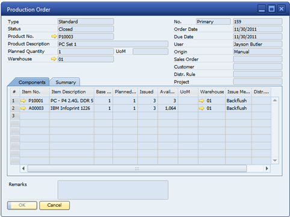Click the Cancel button

tap(54, 205)
